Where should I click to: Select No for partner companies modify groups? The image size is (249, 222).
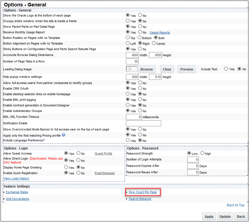pyautogui.click(x=140, y=83)
